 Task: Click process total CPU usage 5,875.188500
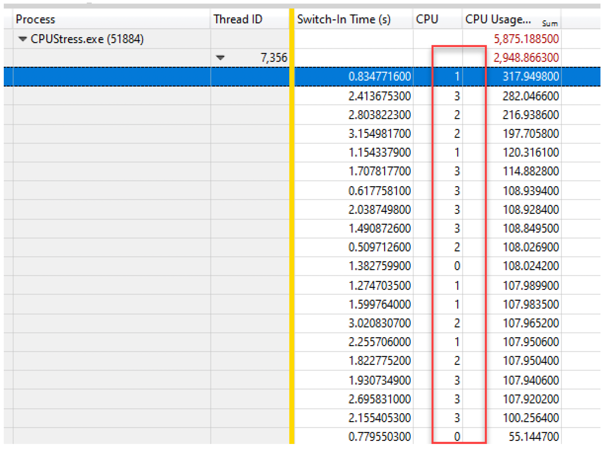coord(526,39)
